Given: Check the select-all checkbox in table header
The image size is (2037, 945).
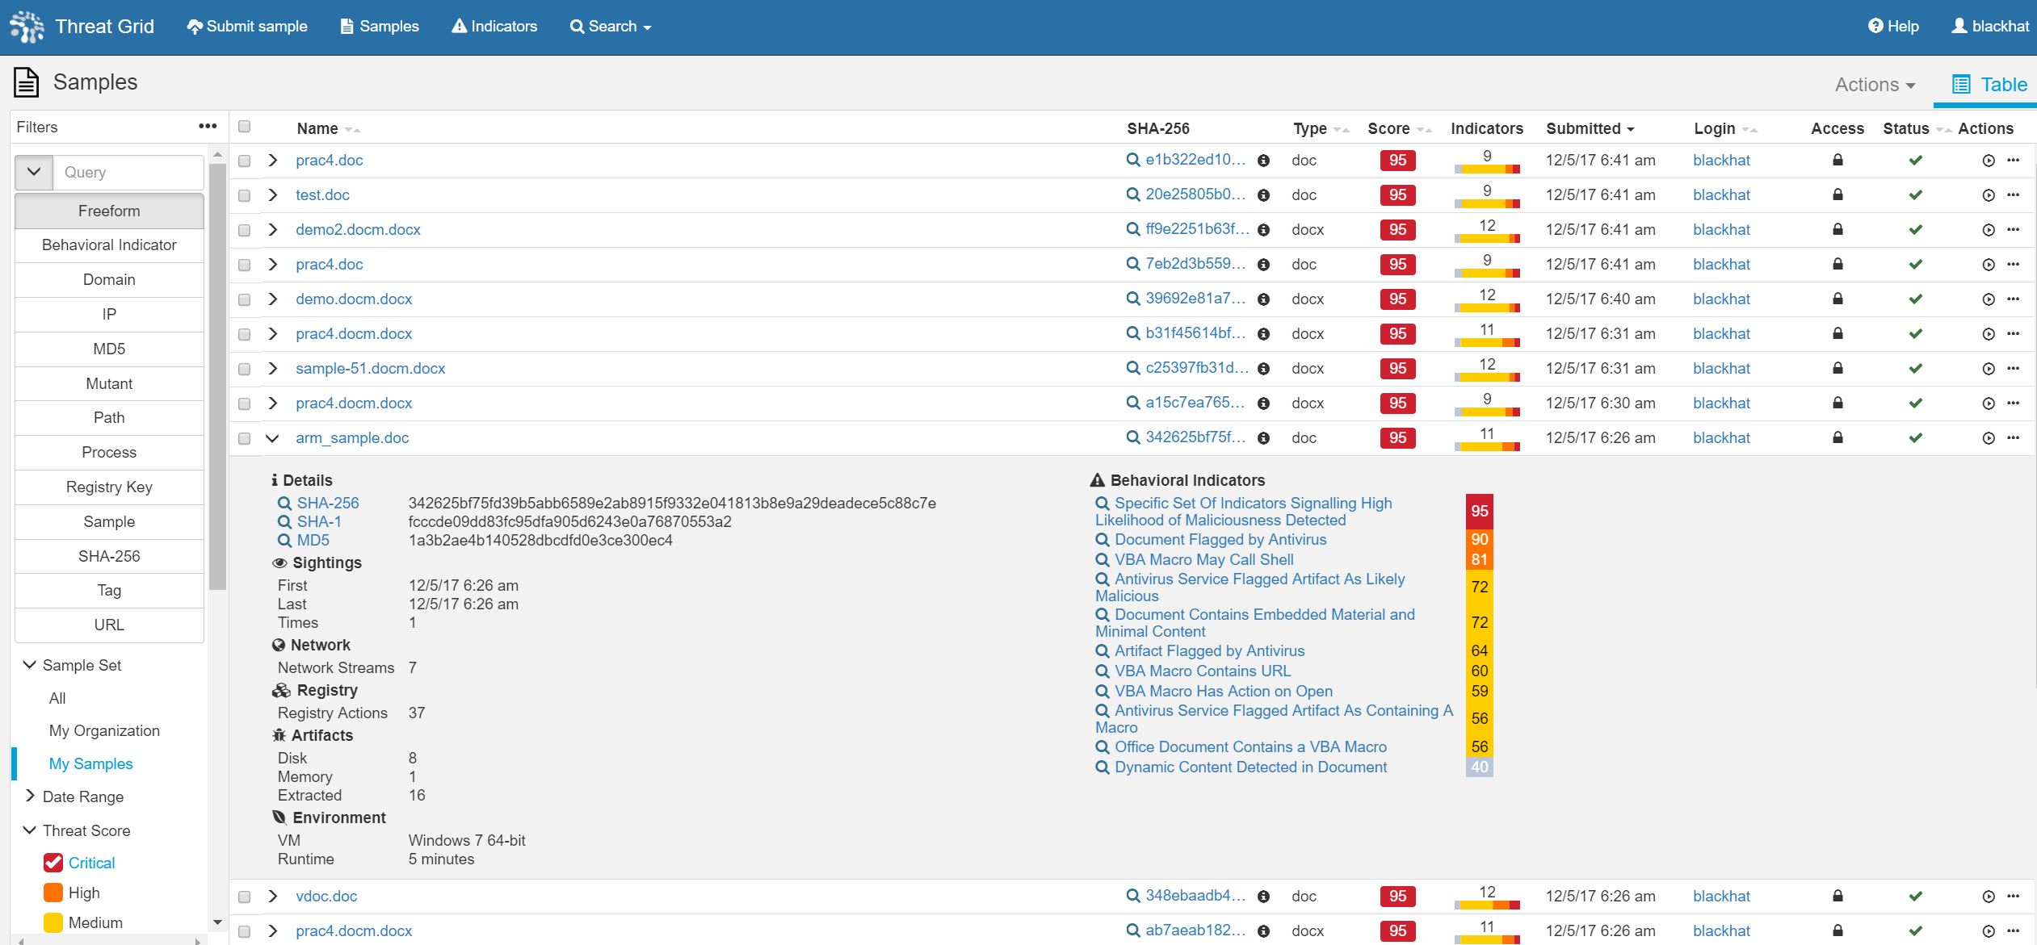Looking at the screenshot, I should click(x=245, y=127).
